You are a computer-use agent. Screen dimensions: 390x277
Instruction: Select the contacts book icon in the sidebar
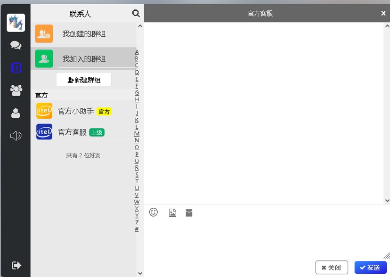coord(16,67)
